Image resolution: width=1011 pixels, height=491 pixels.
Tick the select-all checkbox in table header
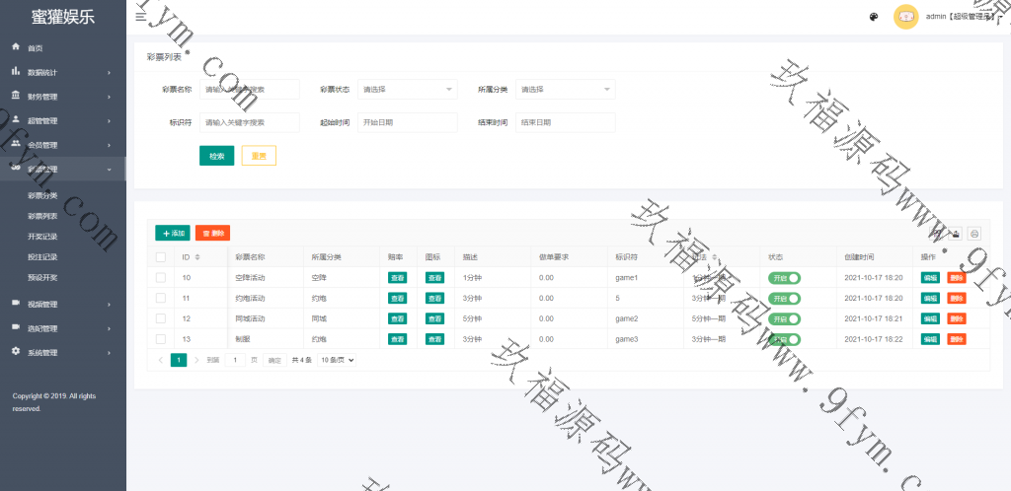[x=161, y=256]
